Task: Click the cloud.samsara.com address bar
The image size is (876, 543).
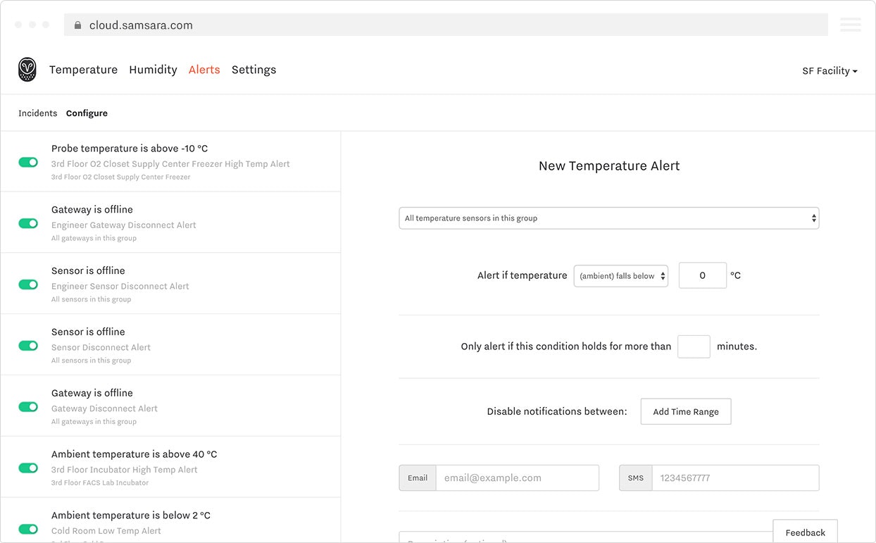Action: 446,25
